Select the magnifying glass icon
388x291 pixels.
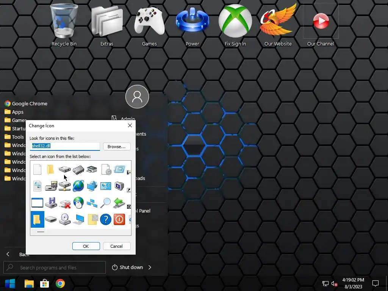click(x=106, y=203)
